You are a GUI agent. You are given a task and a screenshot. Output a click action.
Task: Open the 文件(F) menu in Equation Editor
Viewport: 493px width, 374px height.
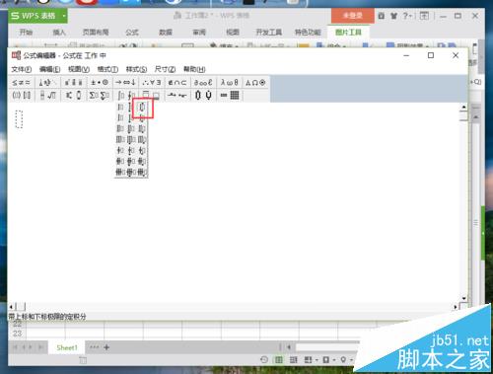click(x=22, y=69)
